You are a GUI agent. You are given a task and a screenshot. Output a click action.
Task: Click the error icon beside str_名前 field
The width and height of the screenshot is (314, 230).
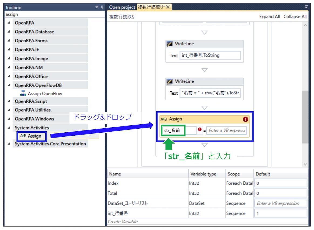(x=200, y=130)
